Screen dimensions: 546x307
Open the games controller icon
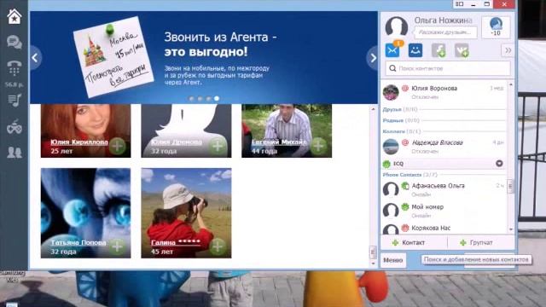coord(14,127)
